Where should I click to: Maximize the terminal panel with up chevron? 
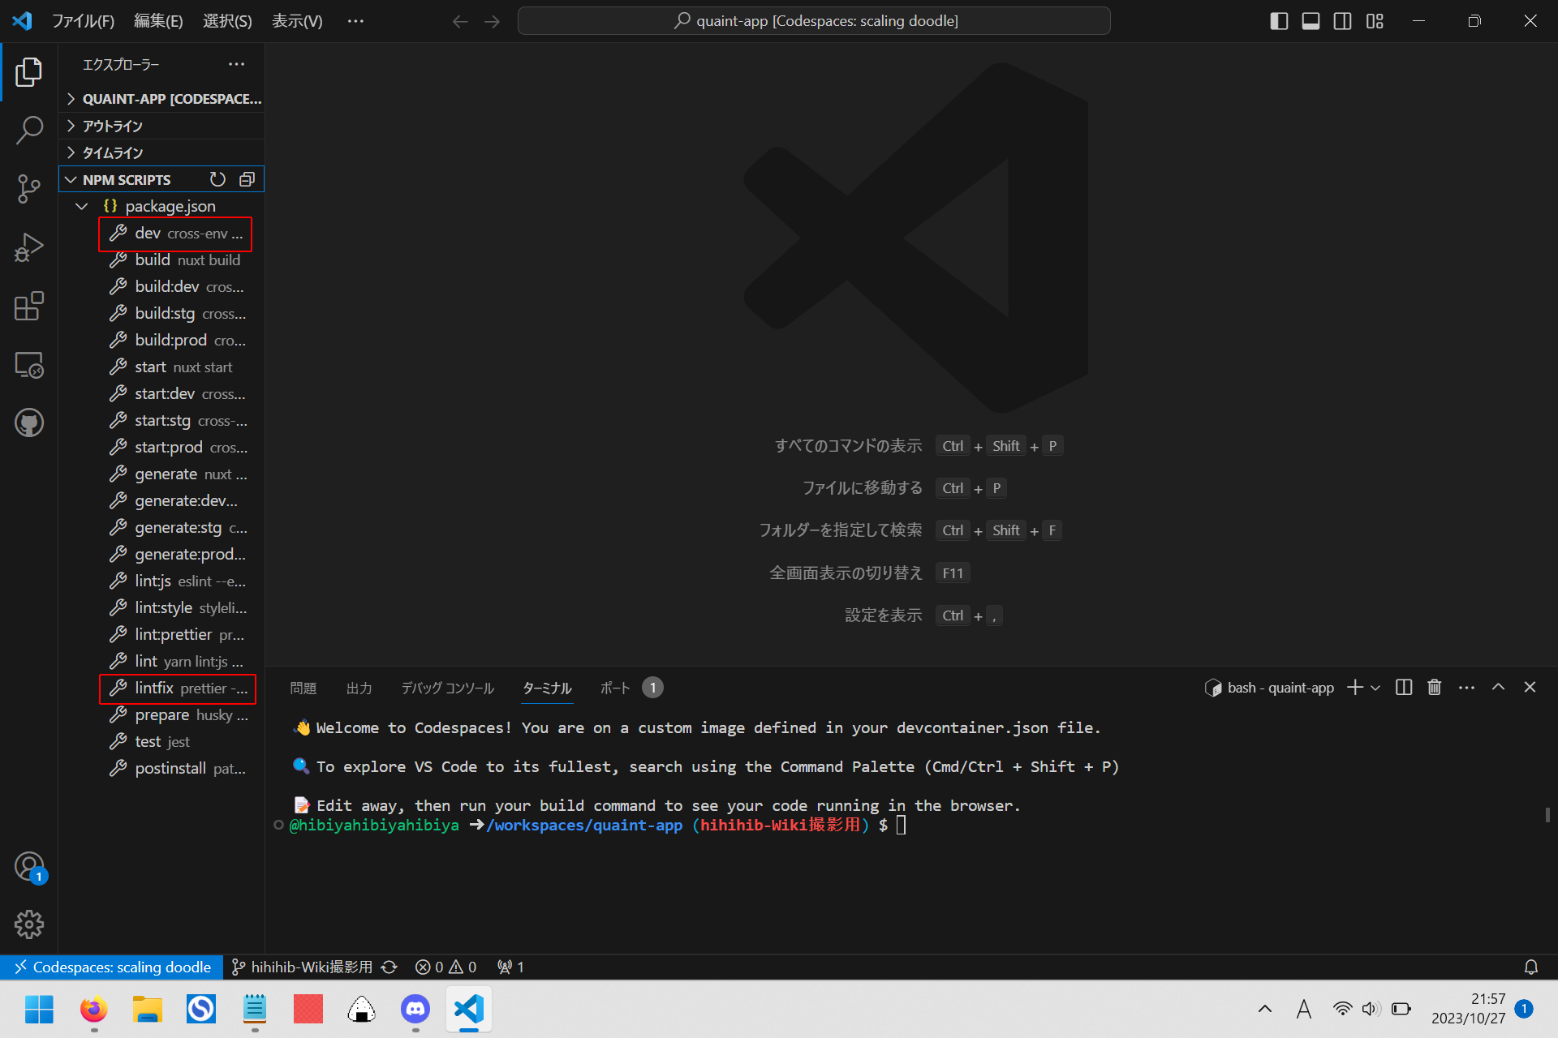click(x=1498, y=688)
